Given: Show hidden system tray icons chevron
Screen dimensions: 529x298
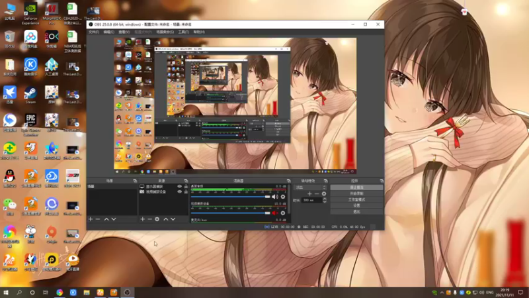Looking at the screenshot, I should point(442,293).
